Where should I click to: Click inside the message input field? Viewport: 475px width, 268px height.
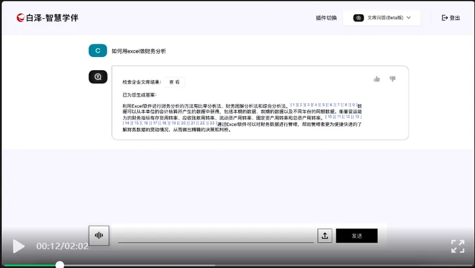click(215, 236)
